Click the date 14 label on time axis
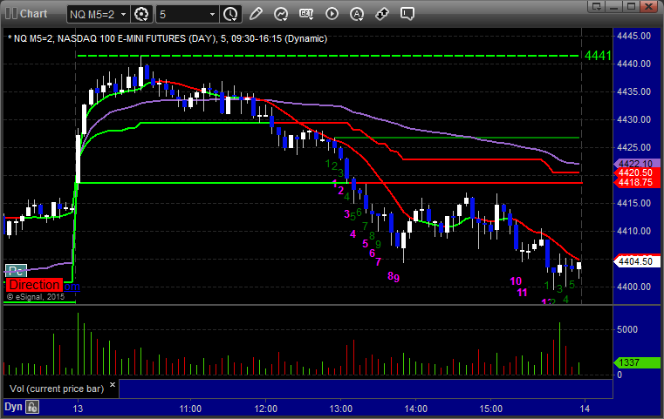The width and height of the screenshot is (664, 419). click(x=585, y=409)
